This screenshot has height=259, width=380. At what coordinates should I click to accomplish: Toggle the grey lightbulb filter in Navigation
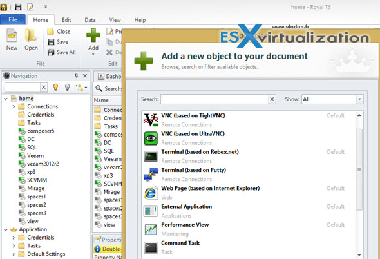[x=68, y=87]
